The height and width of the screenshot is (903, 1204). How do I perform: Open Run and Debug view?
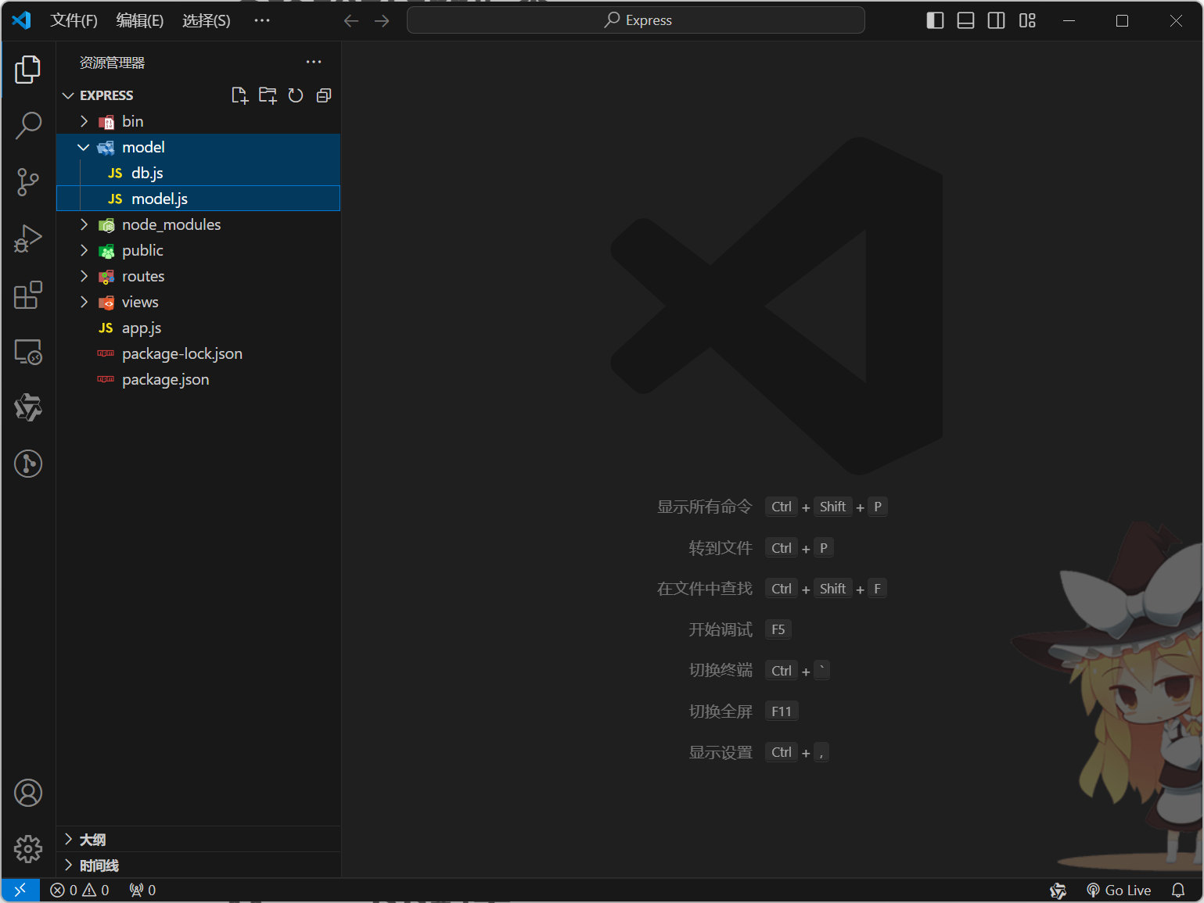pyautogui.click(x=28, y=238)
